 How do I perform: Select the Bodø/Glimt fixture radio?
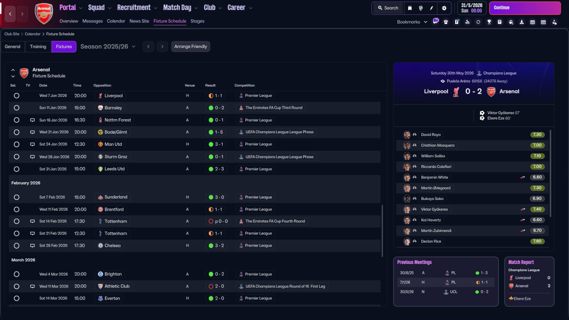16,132
